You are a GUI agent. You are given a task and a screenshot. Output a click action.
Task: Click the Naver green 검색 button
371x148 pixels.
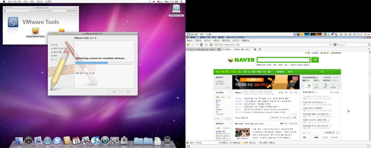point(315,60)
